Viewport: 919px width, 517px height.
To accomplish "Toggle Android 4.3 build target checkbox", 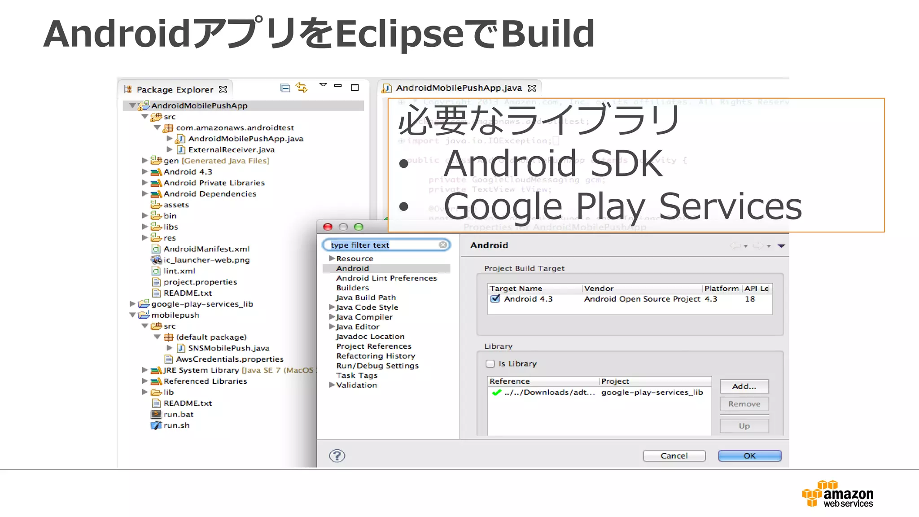I will (495, 298).
